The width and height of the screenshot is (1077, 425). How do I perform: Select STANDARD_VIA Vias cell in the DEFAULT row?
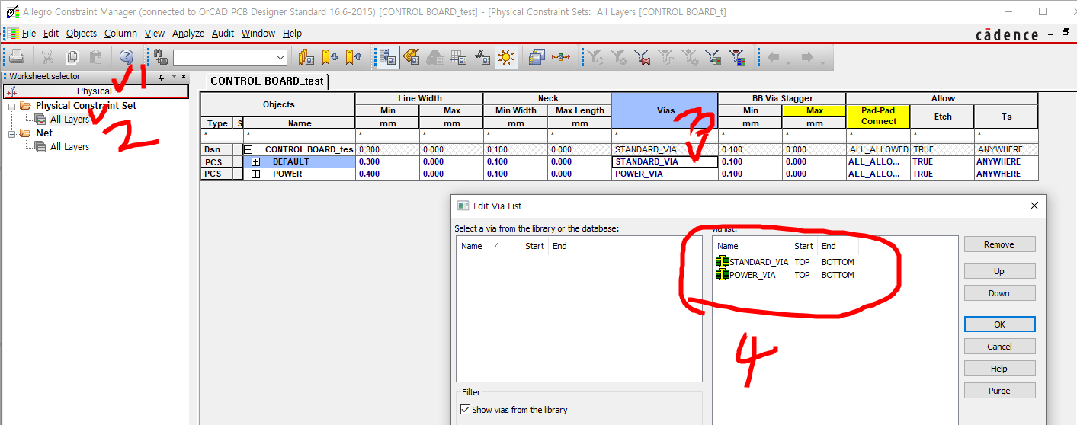(x=665, y=161)
